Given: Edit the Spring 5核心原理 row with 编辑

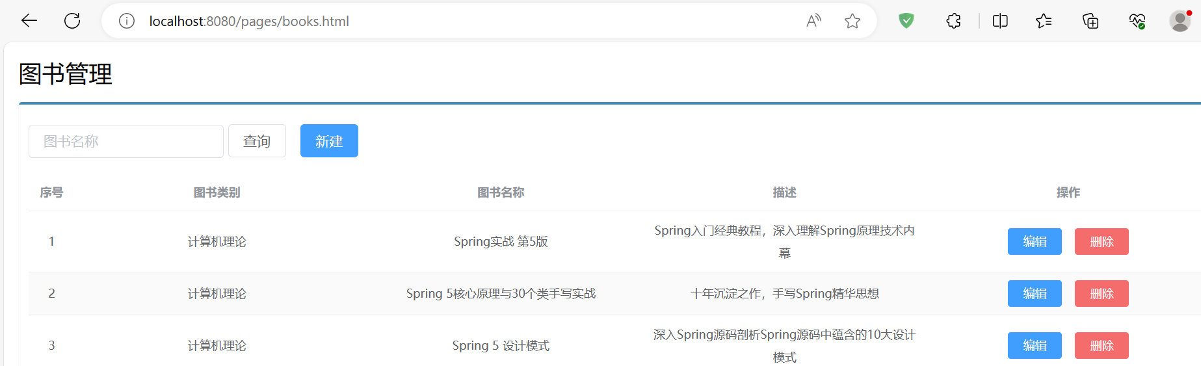Looking at the screenshot, I should [x=1035, y=293].
